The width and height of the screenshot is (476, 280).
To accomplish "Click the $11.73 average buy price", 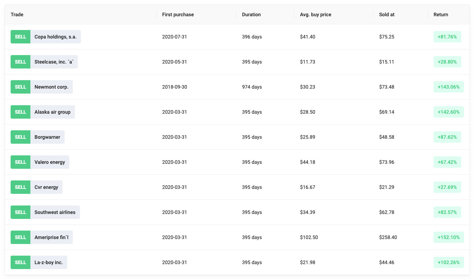I will 307,62.
